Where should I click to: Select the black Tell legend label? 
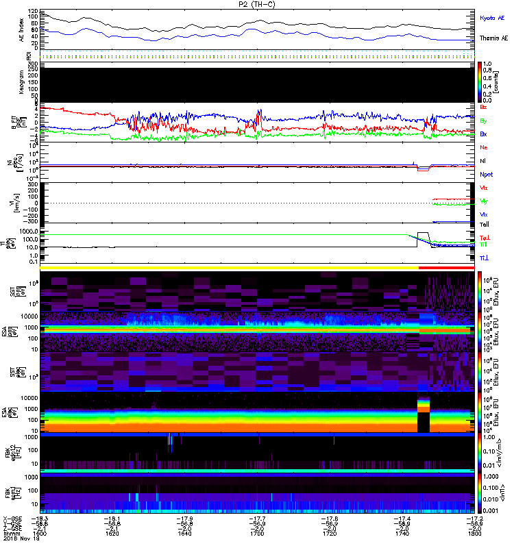484,225
